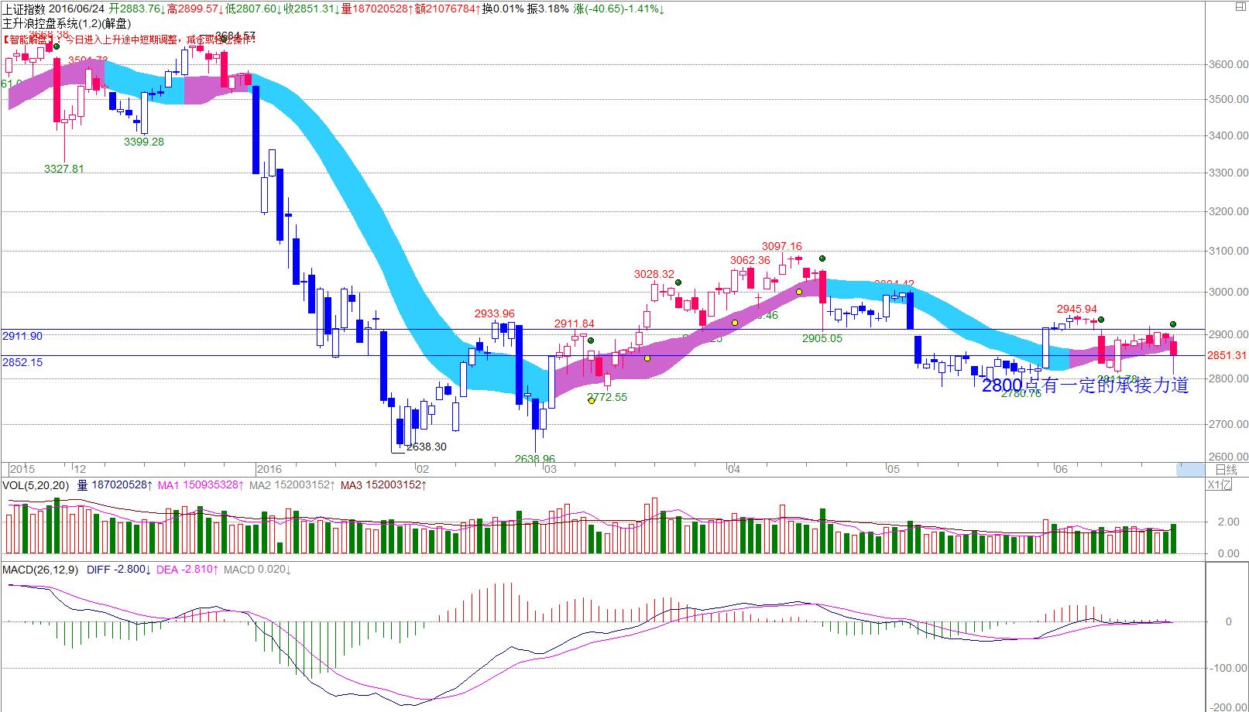Click the green signal dot above the latest candle
This screenshot has height=712, width=1249.
1173,324
